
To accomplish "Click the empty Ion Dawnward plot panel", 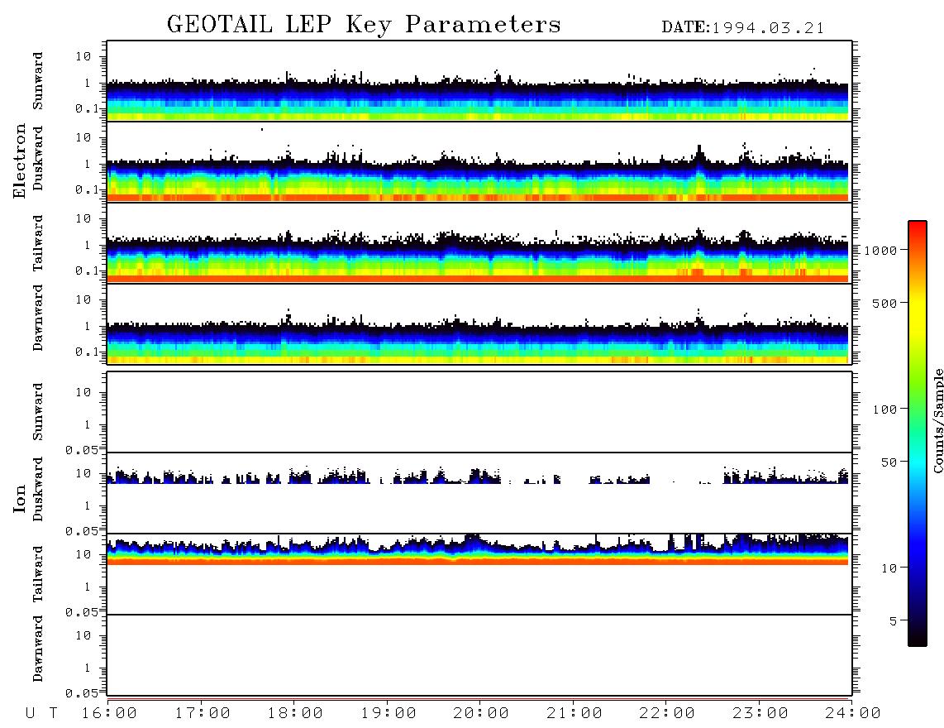I will point(479,654).
